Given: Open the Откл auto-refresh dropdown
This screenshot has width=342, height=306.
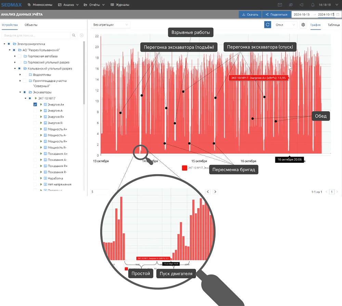Looking at the screenshot, I should coord(286,25).
